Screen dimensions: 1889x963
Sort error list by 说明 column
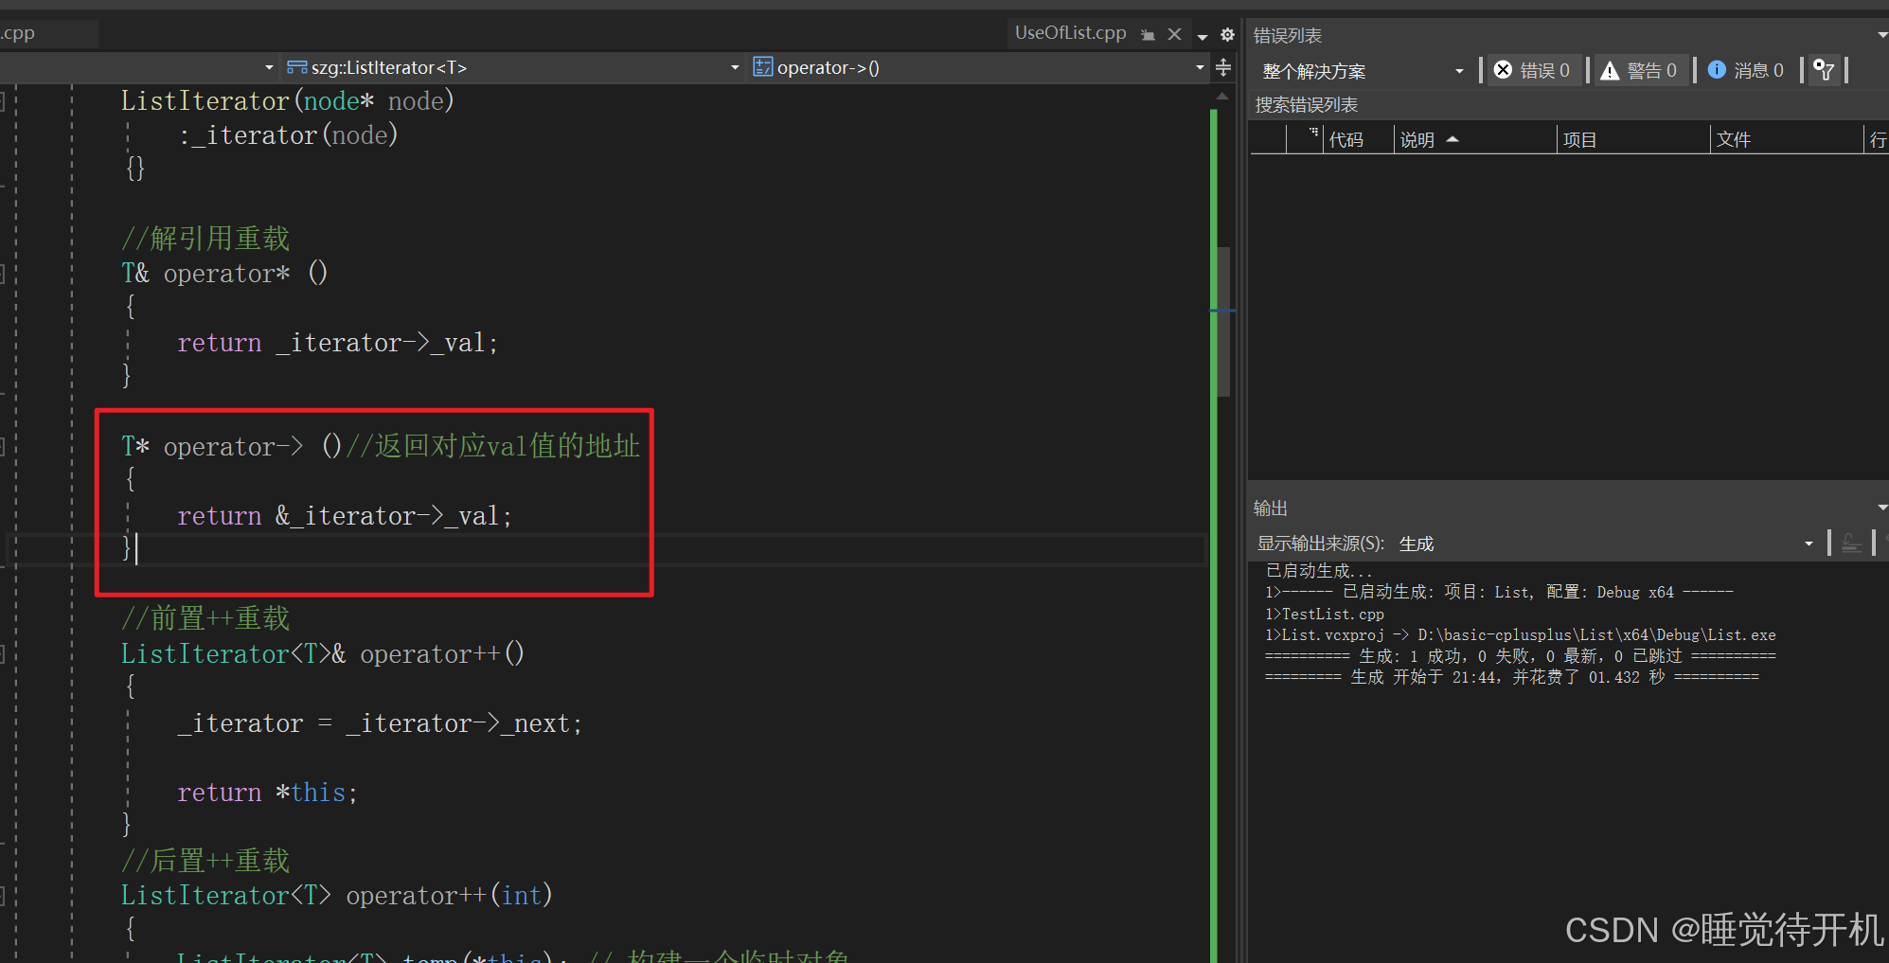(1475, 139)
